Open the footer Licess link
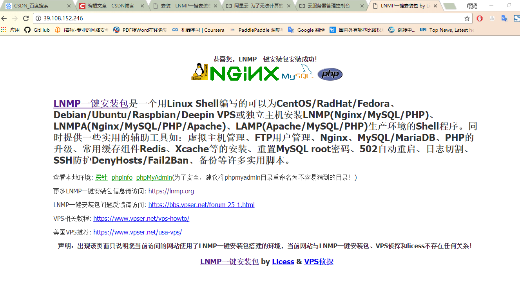 [x=283, y=262]
